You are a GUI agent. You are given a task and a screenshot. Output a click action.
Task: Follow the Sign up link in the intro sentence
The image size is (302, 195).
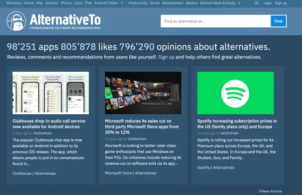(x=167, y=57)
